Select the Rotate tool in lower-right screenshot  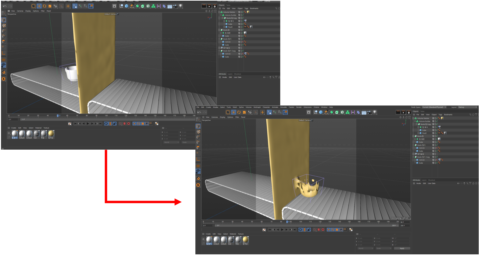pos(239,112)
